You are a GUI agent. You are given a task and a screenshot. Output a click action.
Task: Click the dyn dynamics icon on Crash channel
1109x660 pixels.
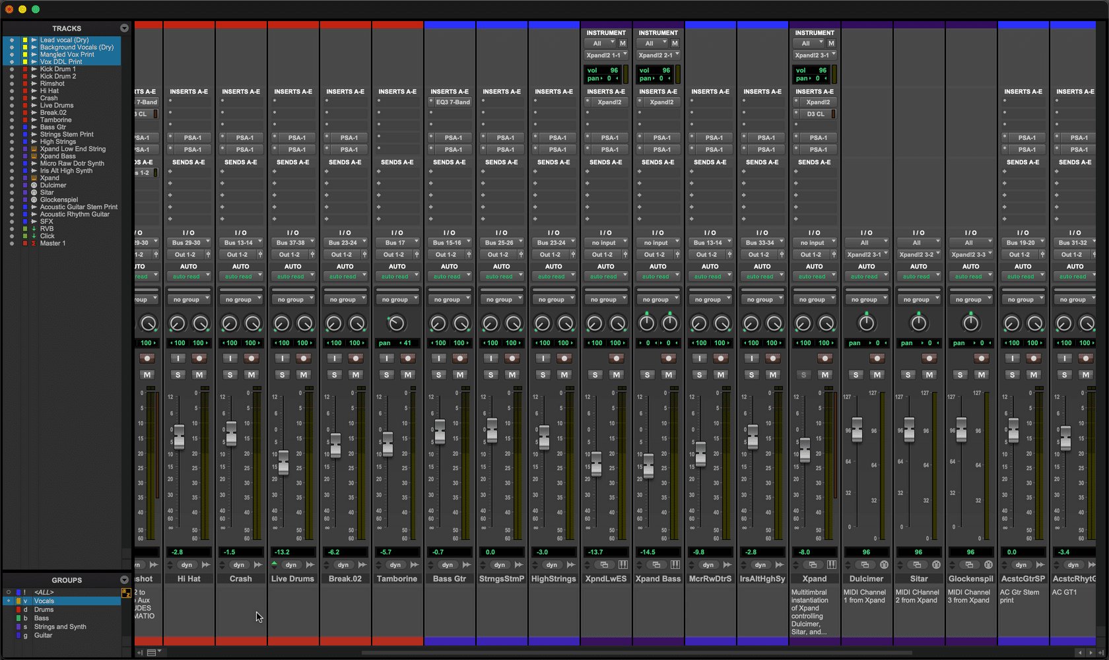238,565
